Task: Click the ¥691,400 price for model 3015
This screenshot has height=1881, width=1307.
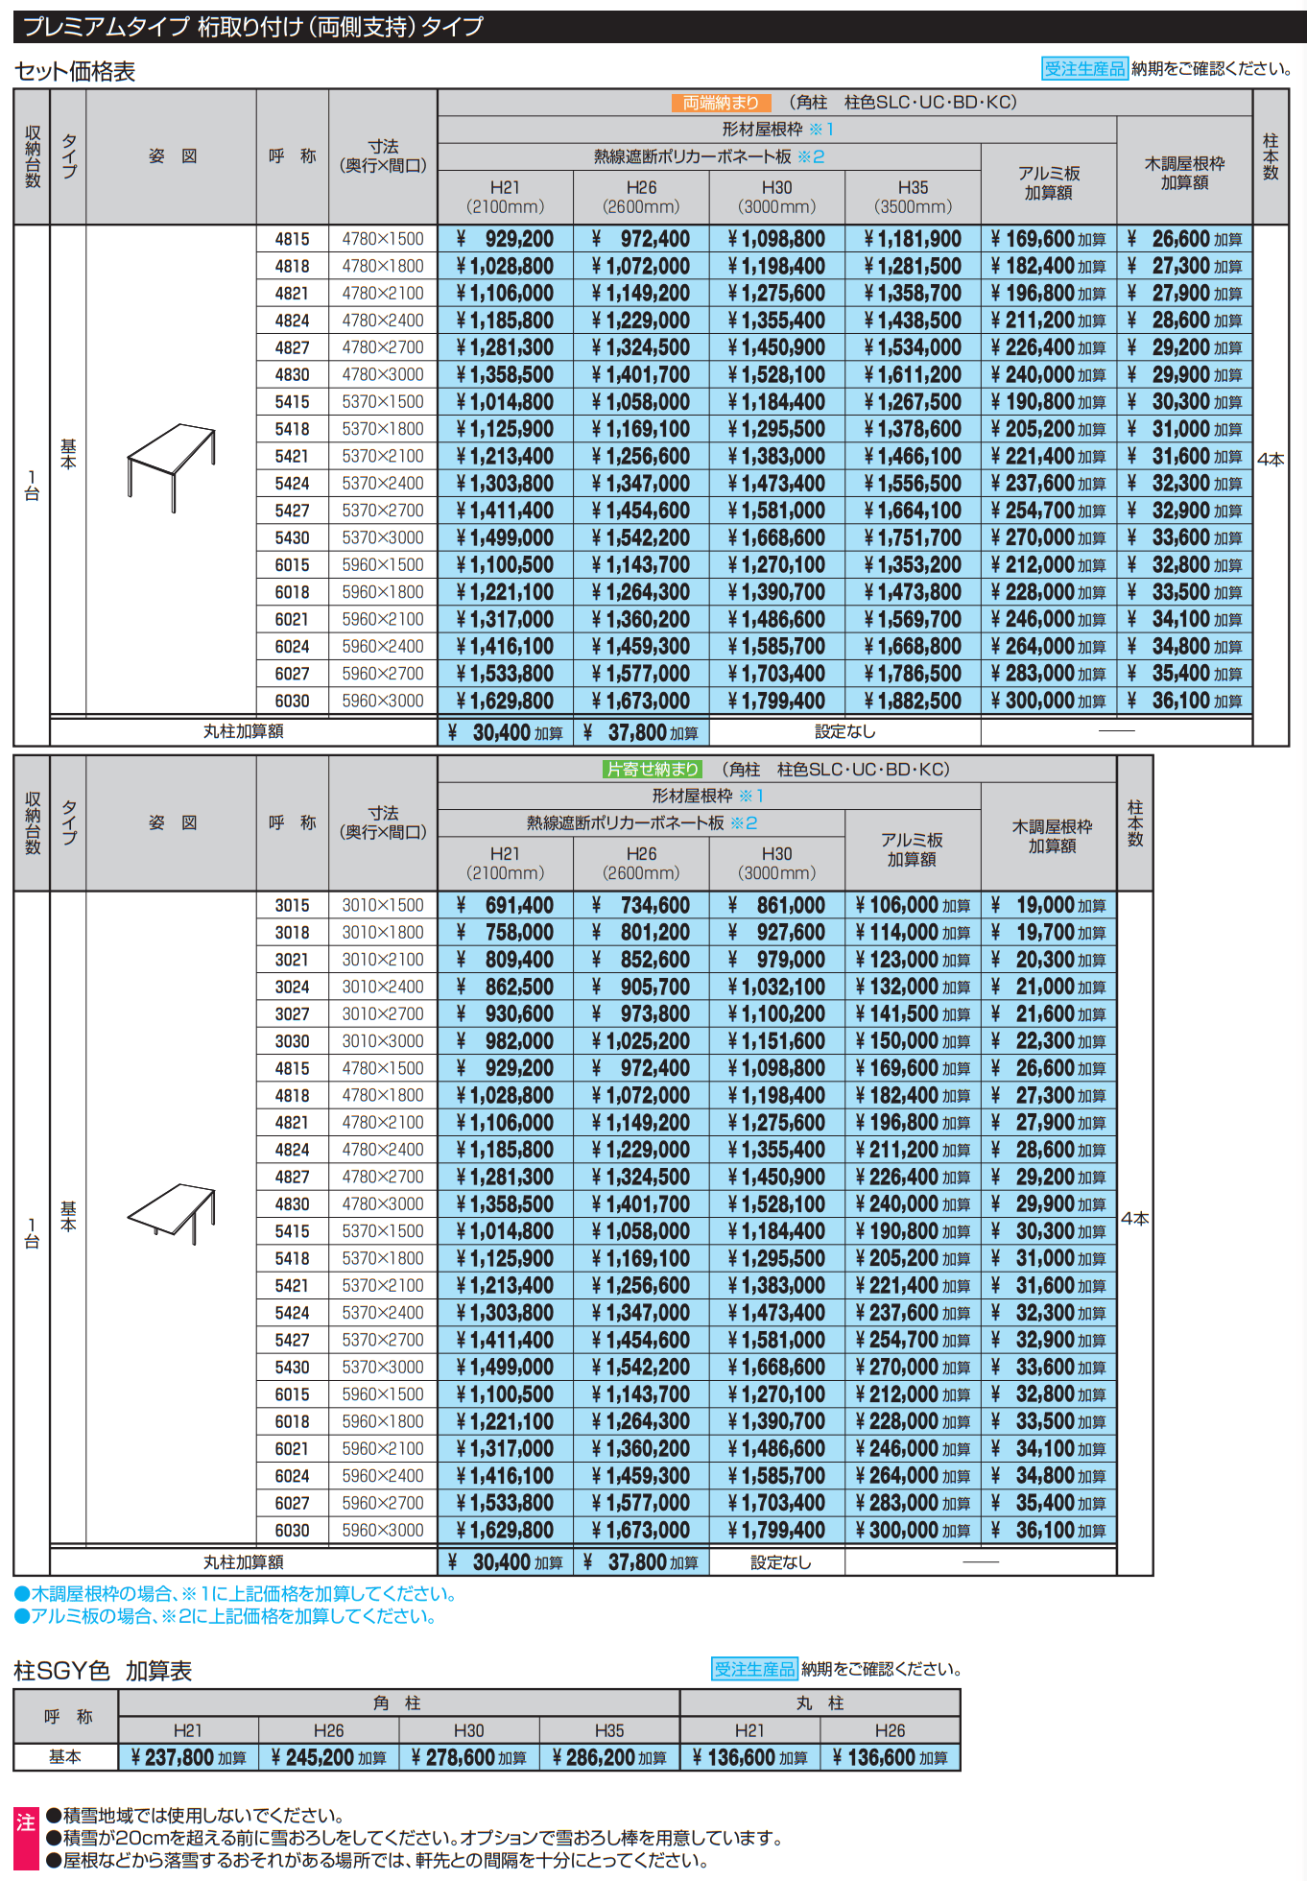Action: pos(506,905)
